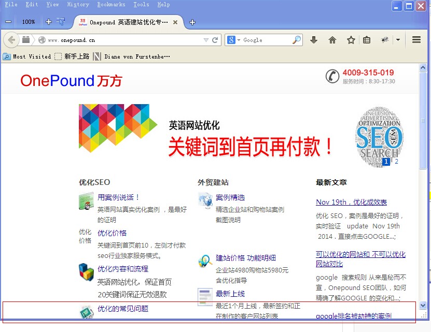Open 优化的常见问题 link

(x=123, y=309)
